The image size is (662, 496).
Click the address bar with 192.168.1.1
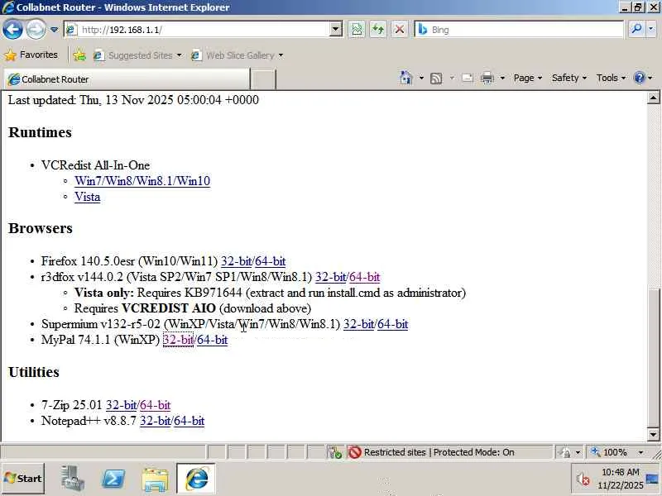(196, 30)
